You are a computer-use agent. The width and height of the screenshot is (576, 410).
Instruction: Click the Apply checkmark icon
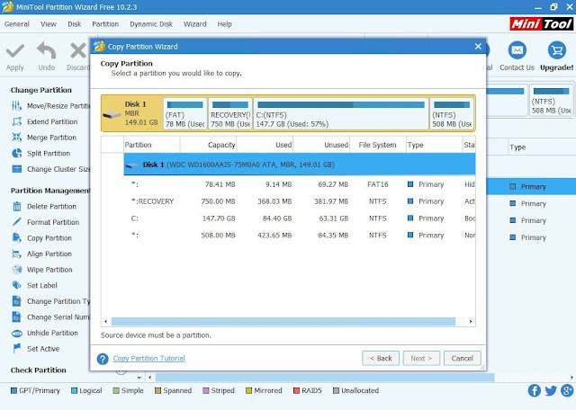point(15,51)
